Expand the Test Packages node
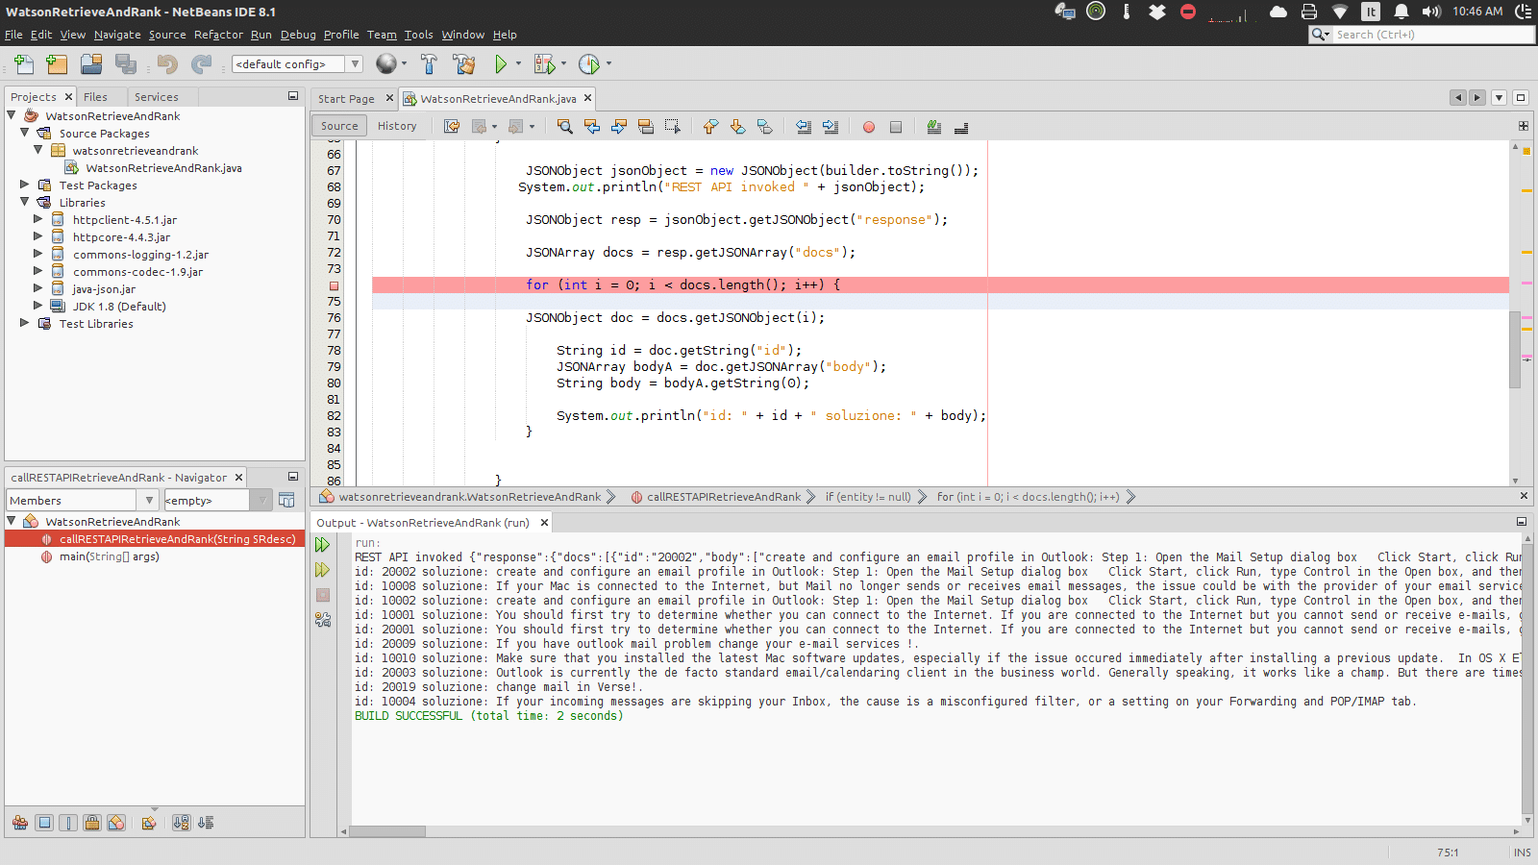The image size is (1538, 865). [25, 185]
